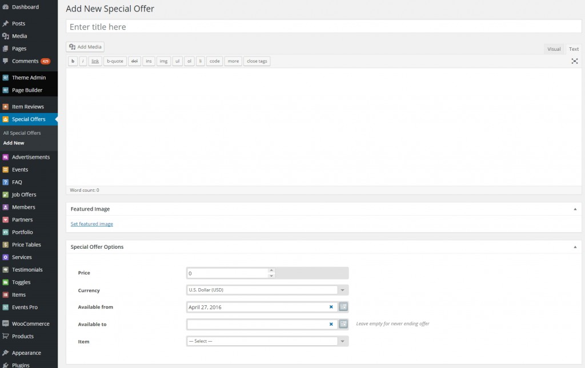Click the Appearance brush icon
The image size is (585, 368).
point(6,353)
